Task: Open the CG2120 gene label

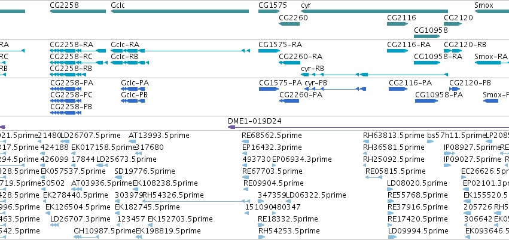Action: click(458, 18)
